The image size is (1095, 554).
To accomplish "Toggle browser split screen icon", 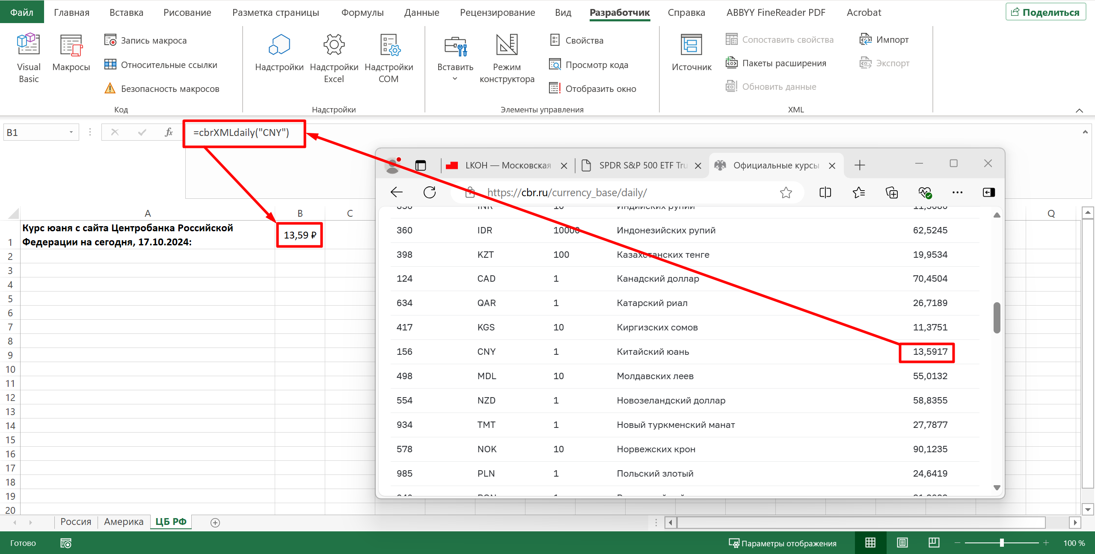I will pos(825,192).
